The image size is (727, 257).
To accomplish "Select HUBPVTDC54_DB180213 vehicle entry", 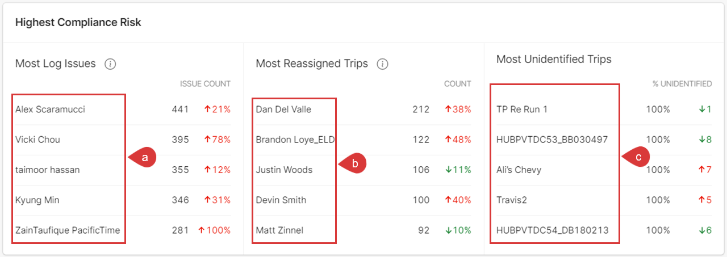I will point(553,230).
